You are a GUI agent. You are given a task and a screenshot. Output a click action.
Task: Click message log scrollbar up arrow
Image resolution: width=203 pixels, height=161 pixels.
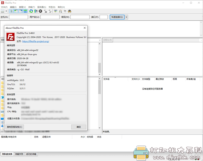coord(201,22)
